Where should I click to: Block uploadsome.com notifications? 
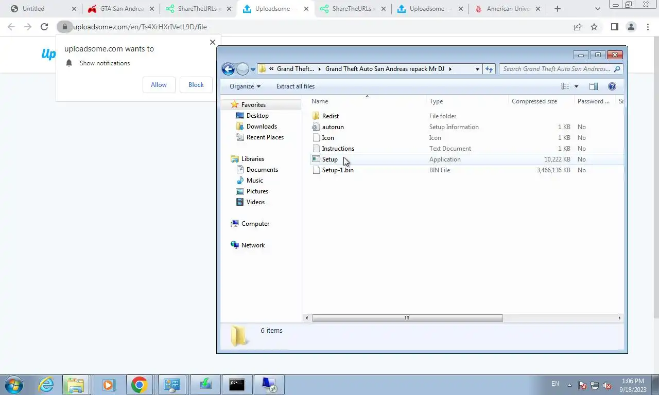click(x=196, y=85)
